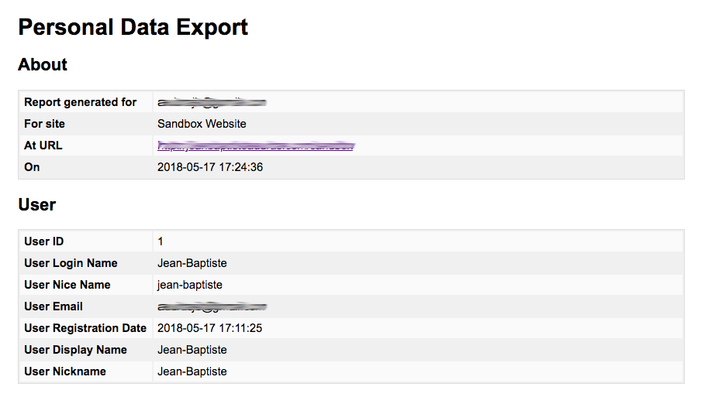Select the User Email label
This screenshot has width=705, height=397.
pos(54,306)
